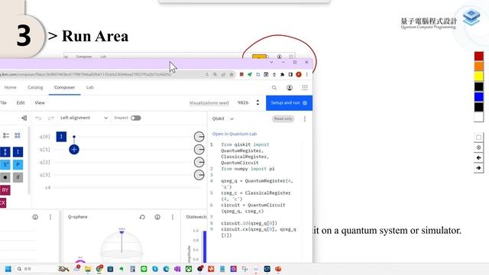
Task: Click the CNOT target on q[1]
Action: tap(74, 150)
